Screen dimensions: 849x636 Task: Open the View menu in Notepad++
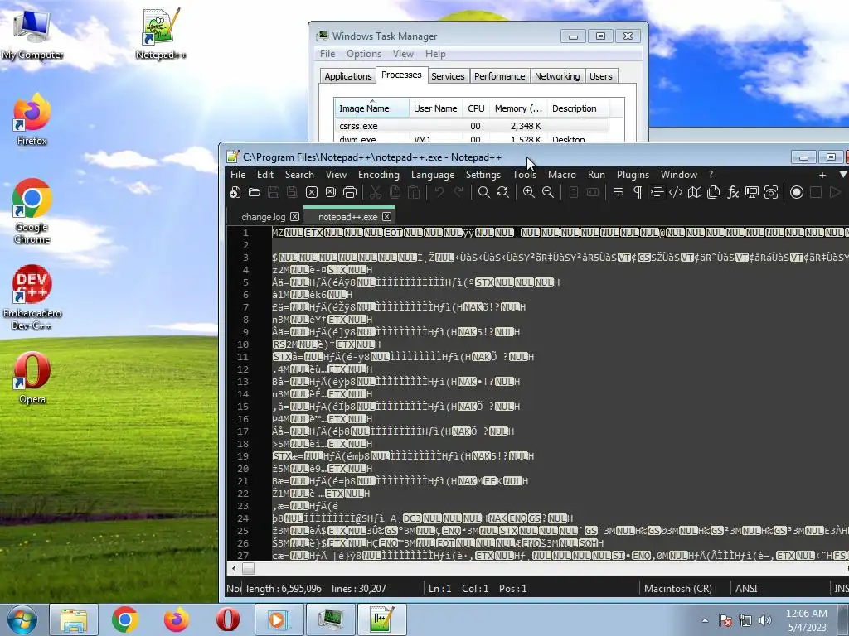pos(336,175)
